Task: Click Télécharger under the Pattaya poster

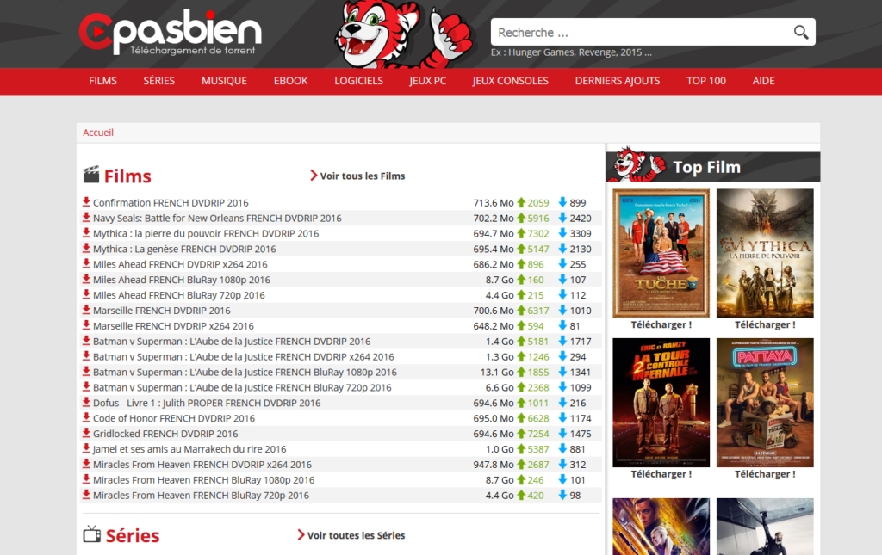Action: tap(764, 474)
